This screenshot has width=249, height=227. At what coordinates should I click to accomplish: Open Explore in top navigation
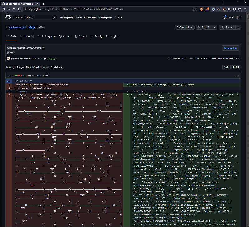pos(118,17)
